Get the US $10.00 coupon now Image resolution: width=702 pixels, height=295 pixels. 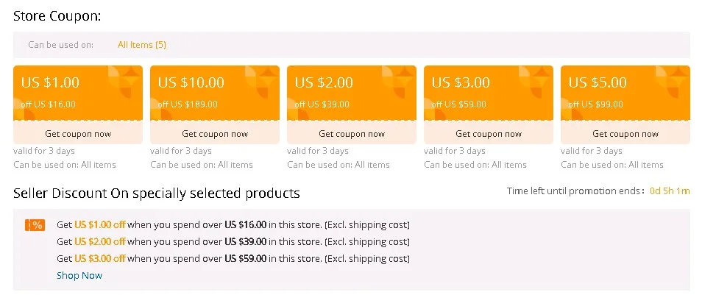[x=215, y=134]
